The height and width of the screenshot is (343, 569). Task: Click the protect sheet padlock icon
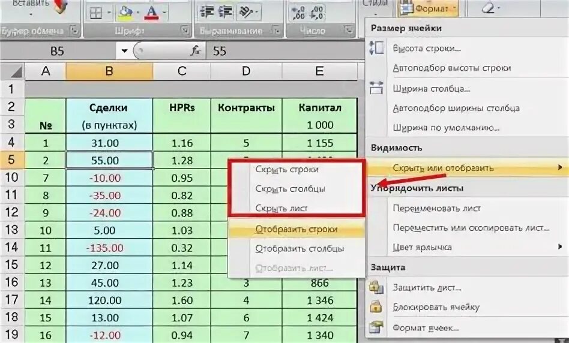[x=376, y=287]
